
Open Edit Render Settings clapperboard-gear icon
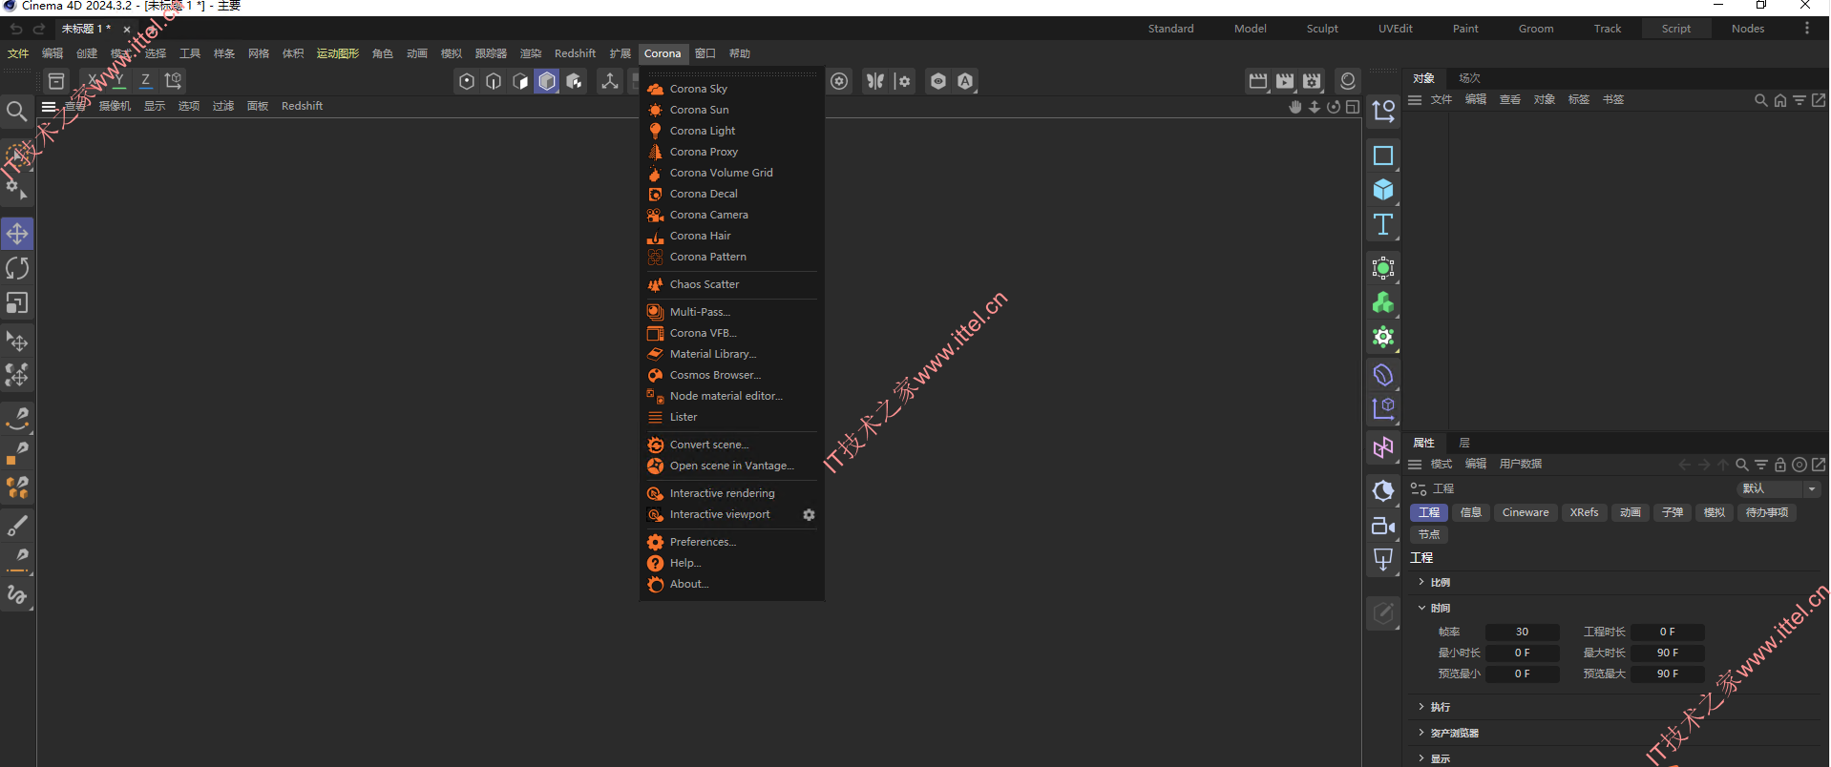(x=1312, y=81)
